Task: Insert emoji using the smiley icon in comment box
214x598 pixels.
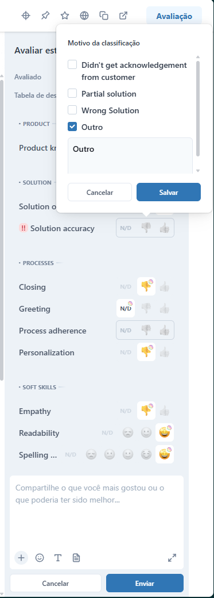Action: (x=40, y=558)
